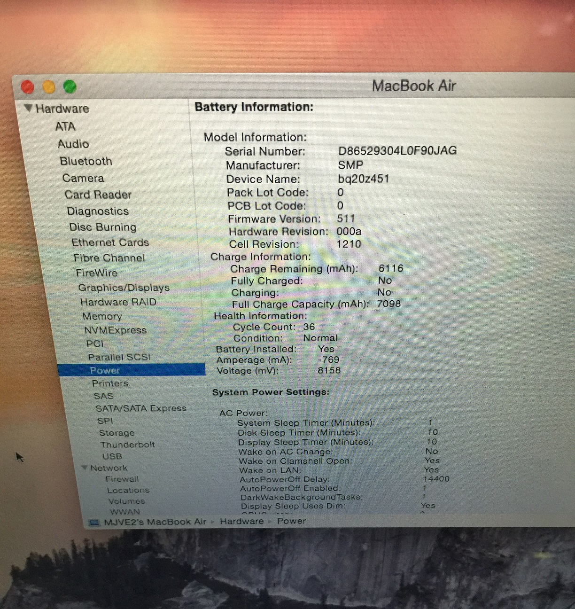Viewport: 575px width, 609px height.
Task: Open the Memory information section
Action: coord(102,316)
